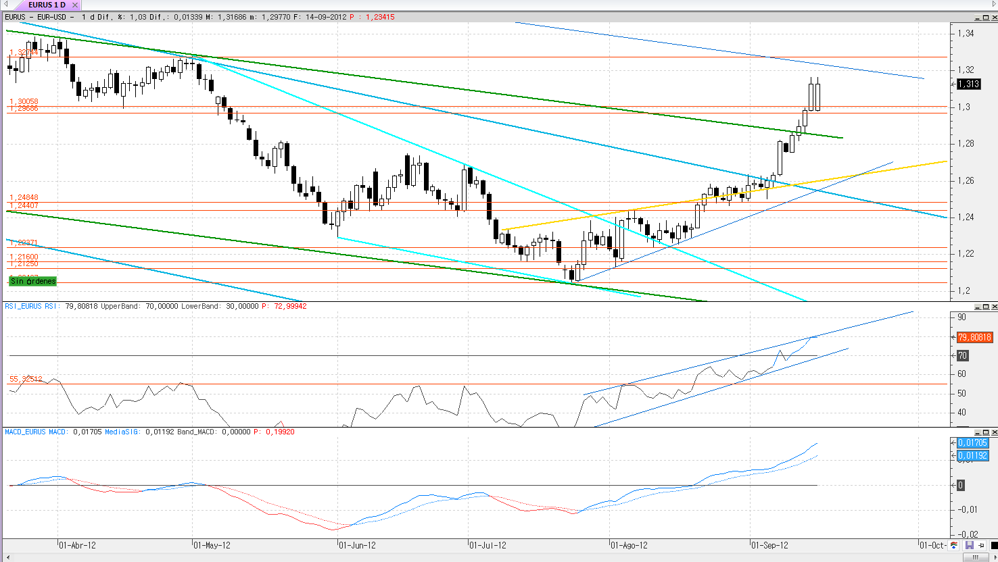This screenshot has height=562, width=998.
Task: Click the "55,32512" RSI level label
Action: (26, 379)
